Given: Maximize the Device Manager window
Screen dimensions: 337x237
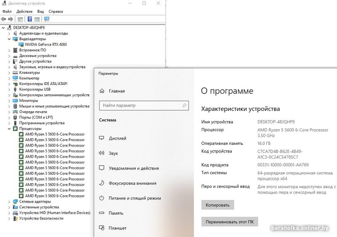Looking at the screenshot, I should coord(144,3).
